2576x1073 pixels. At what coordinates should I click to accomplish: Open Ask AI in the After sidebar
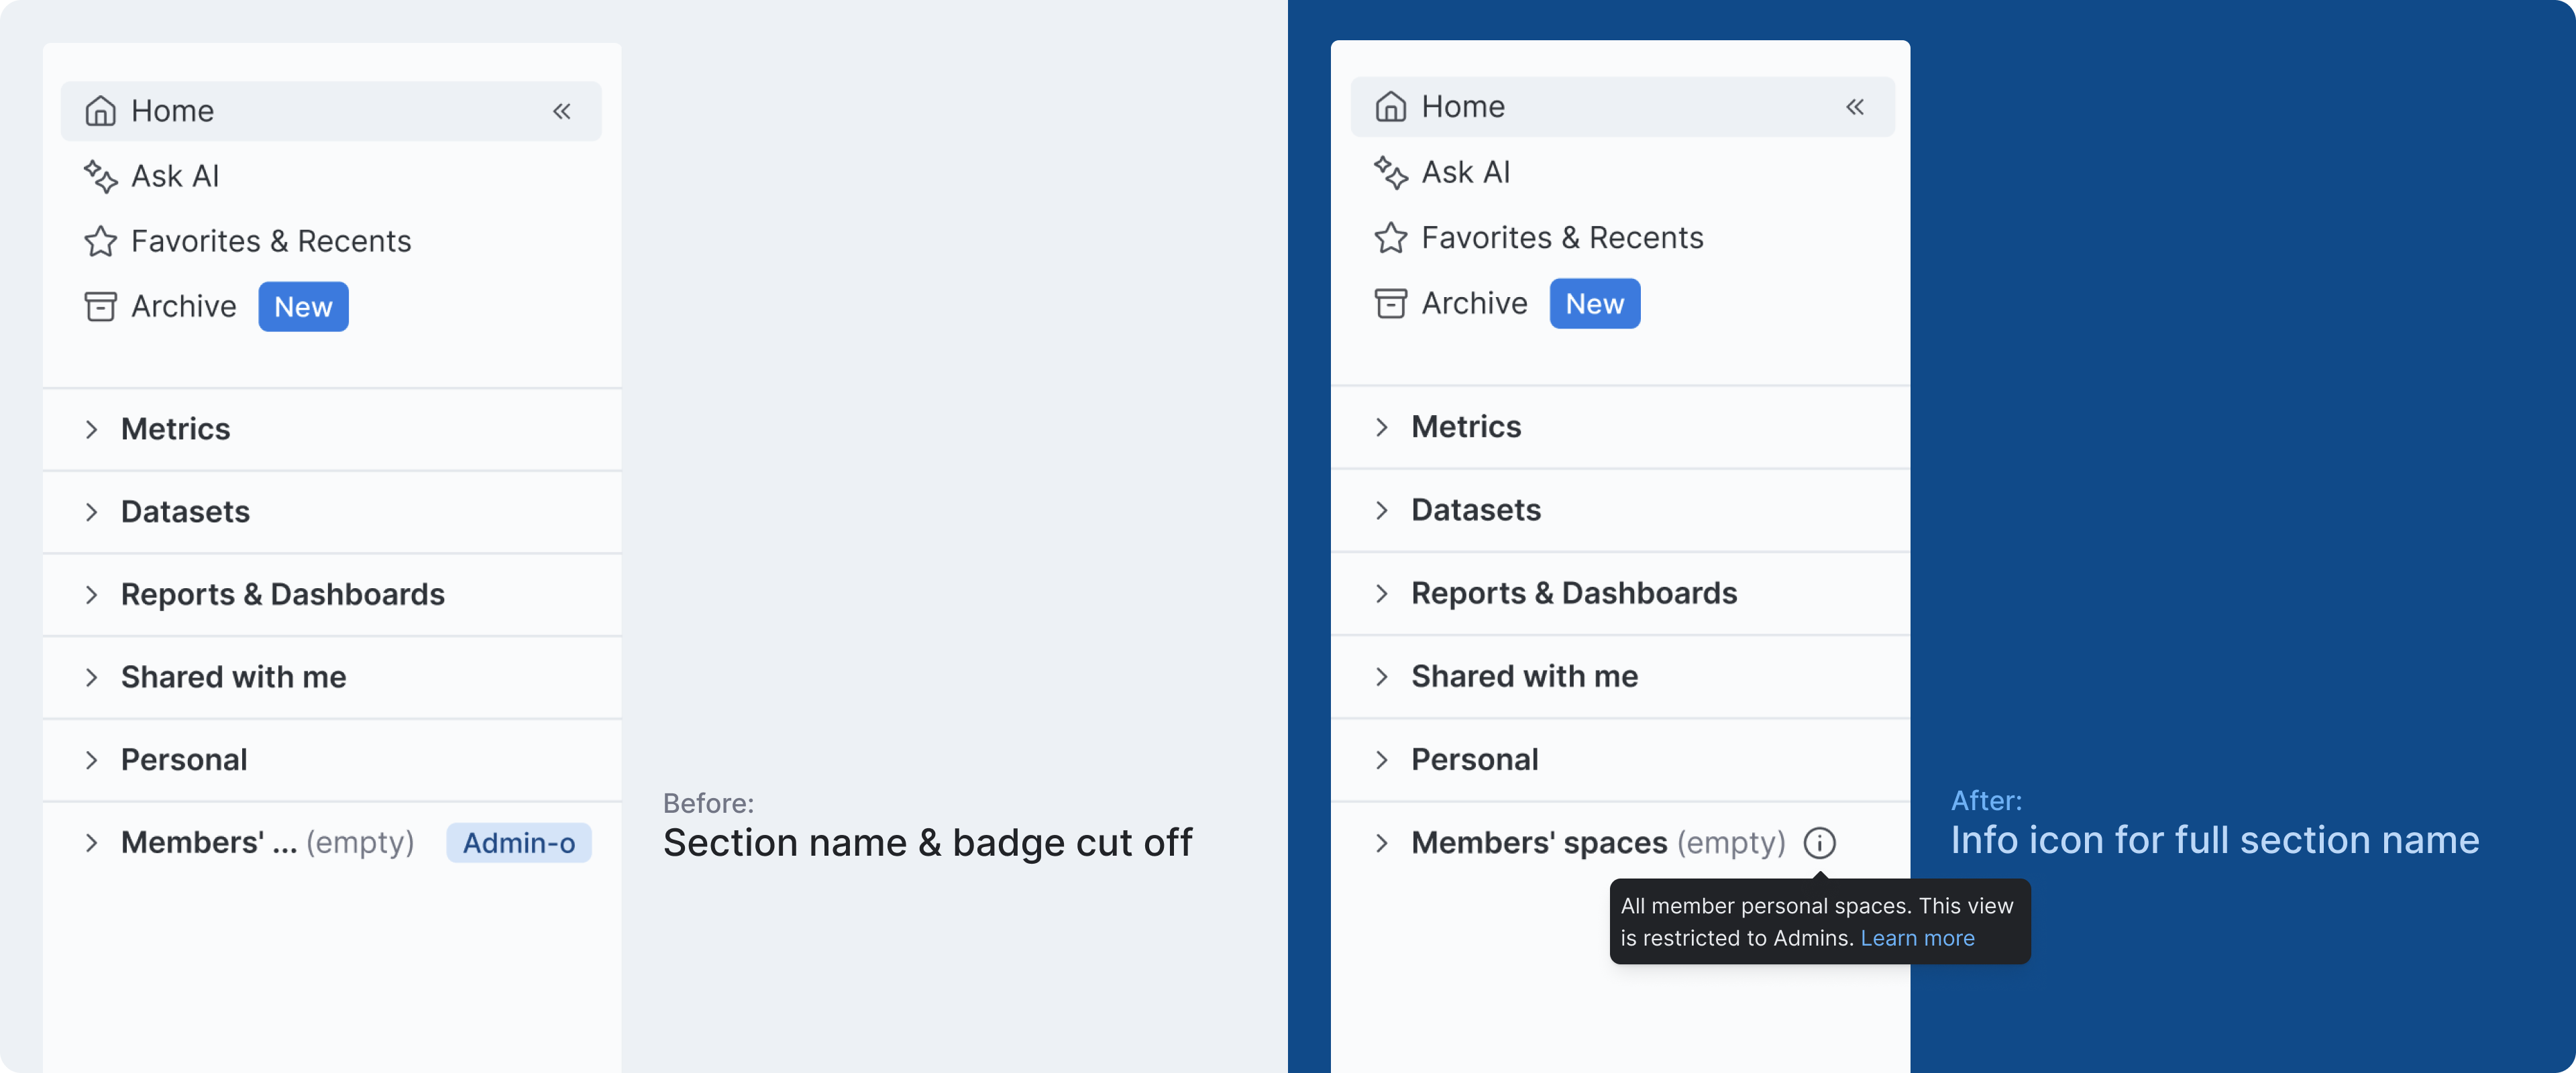click(1465, 173)
